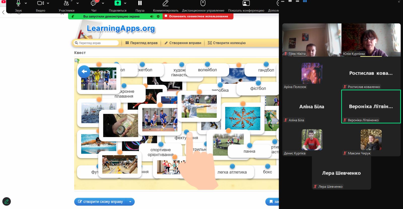Open the Перегляд вправ menu item

[141, 43]
